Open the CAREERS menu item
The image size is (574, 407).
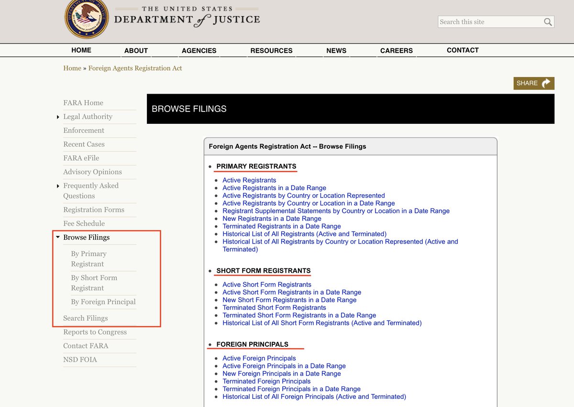point(397,51)
